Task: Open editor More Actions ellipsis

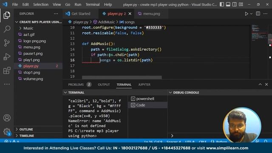Action: 265,14
